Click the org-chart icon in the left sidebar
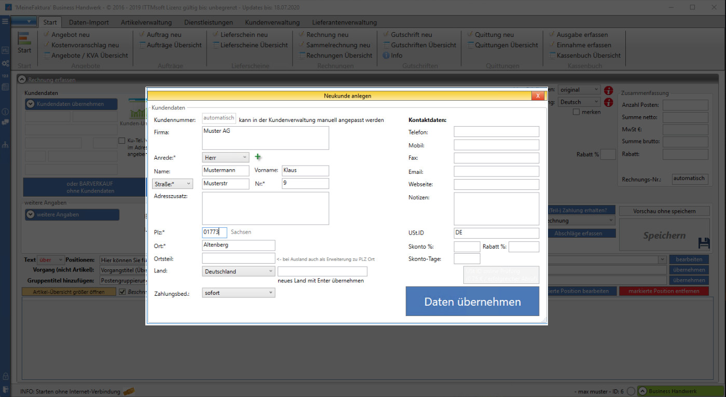The image size is (726, 397). (5, 145)
